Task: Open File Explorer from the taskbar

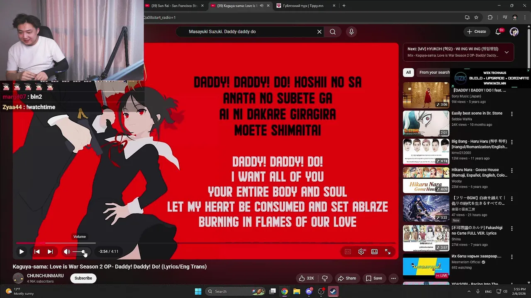Action: pos(297,291)
